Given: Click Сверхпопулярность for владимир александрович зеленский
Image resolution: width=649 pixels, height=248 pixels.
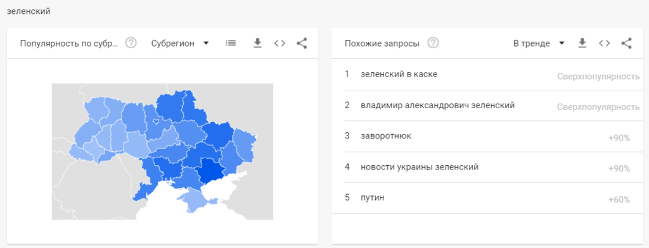Looking at the screenshot, I should 598,108.
